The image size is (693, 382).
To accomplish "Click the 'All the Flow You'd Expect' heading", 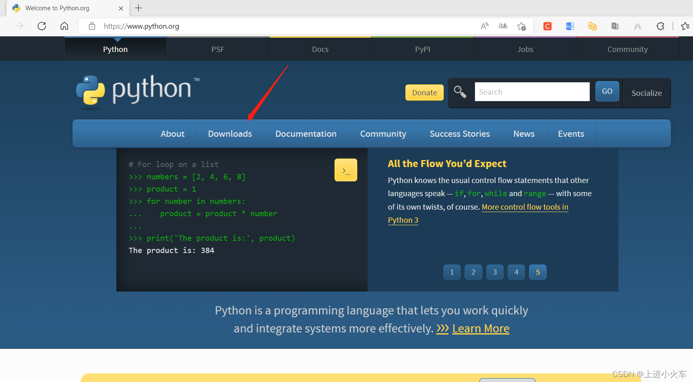I will click(447, 164).
